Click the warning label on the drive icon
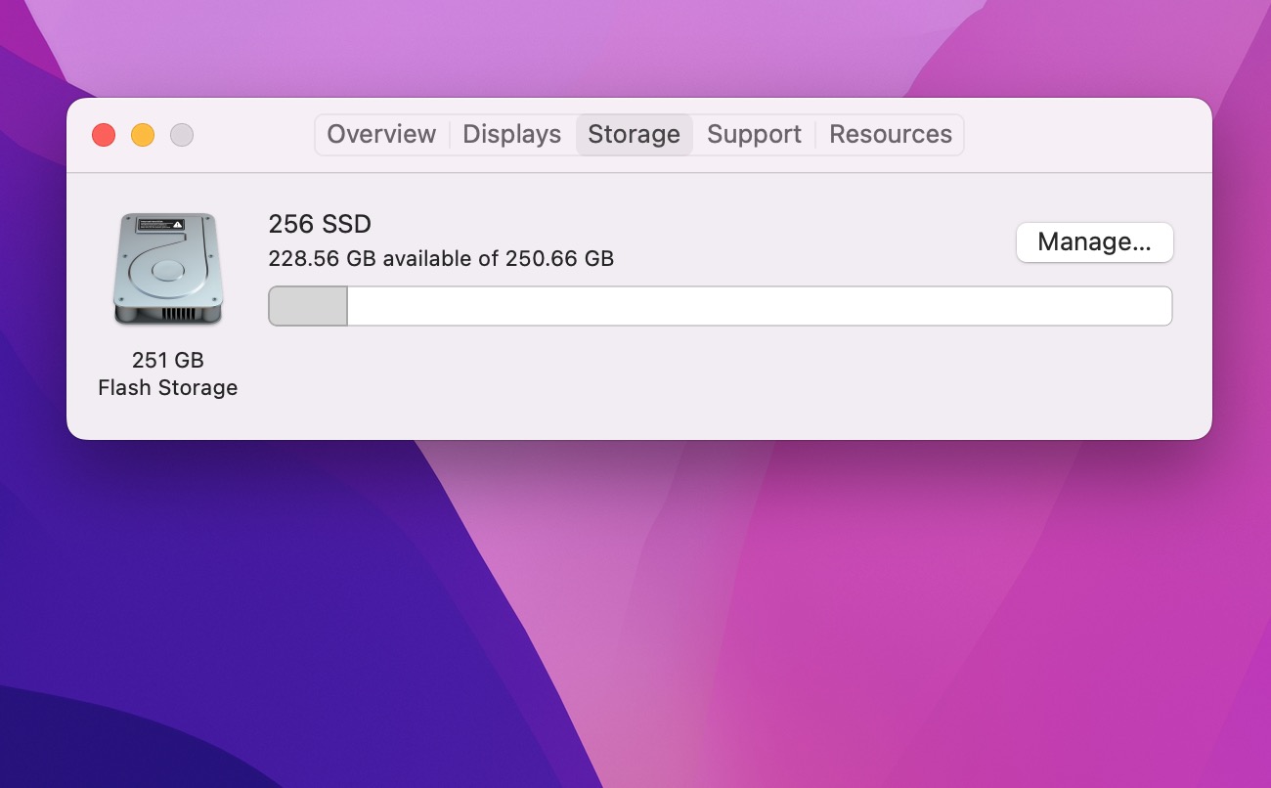The height and width of the screenshot is (788, 1271). pyautogui.click(x=159, y=224)
